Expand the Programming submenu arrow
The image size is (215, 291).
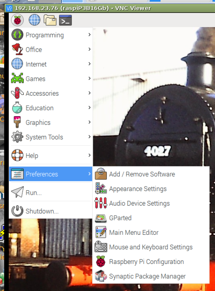pyautogui.click(x=89, y=35)
